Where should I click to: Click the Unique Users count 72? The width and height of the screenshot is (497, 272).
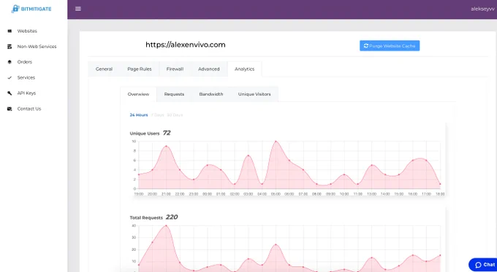click(x=167, y=133)
